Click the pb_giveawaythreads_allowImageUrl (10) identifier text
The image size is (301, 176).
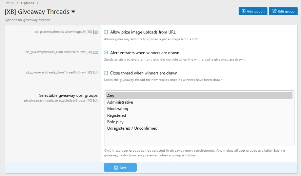(x=63, y=32)
